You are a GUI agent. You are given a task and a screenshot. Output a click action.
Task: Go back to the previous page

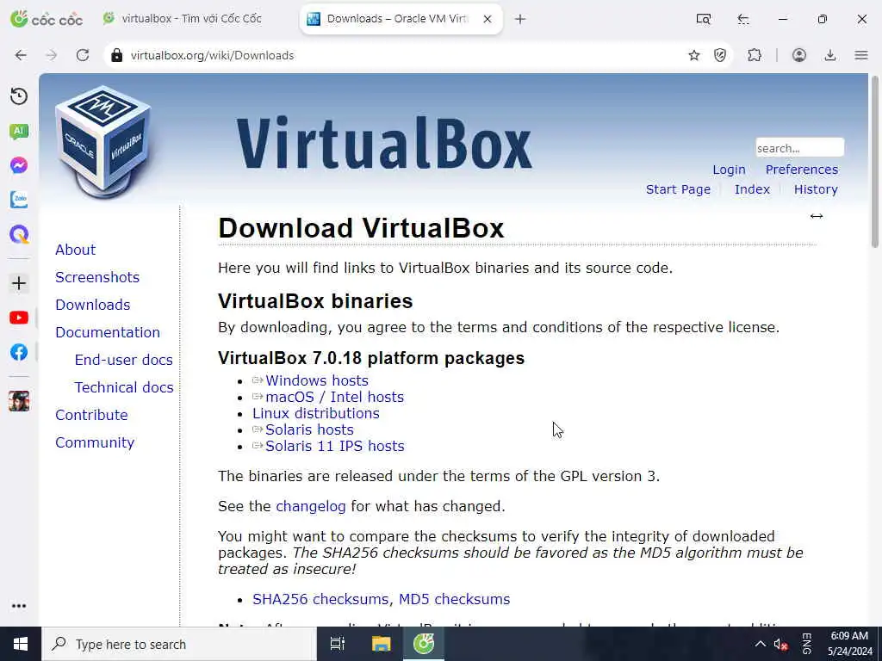click(x=21, y=55)
